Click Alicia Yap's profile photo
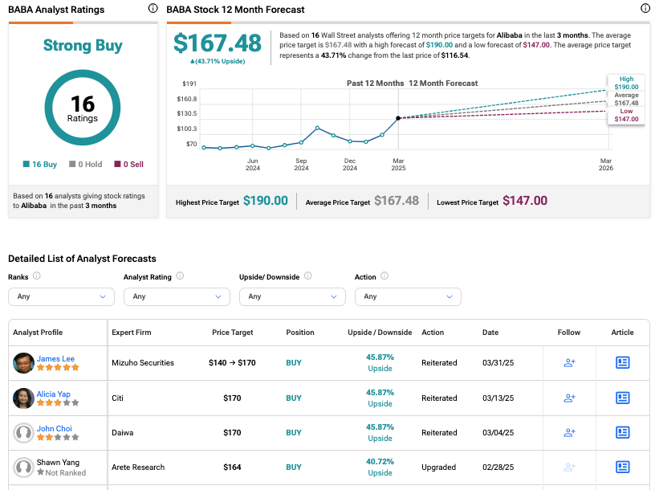 click(23, 398)
